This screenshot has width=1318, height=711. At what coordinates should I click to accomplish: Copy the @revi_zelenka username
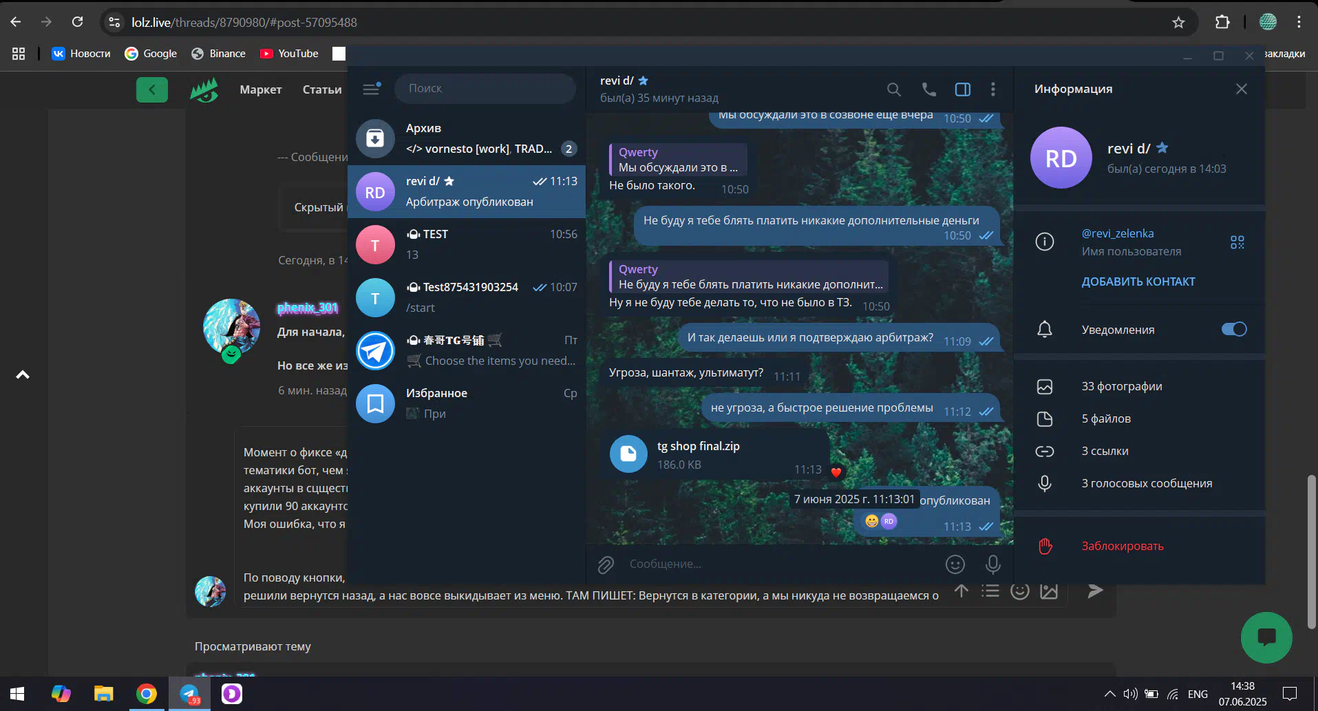tap(1117, 233)
